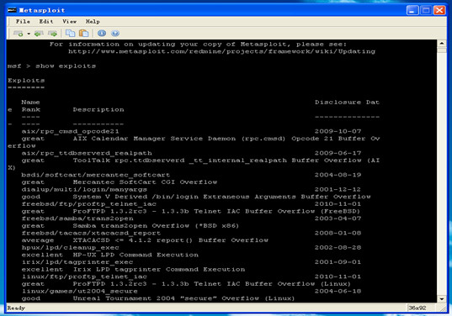This screenshot has height=316, width=452.
Task: Click the Metasploit title bar icon
Action: click(x=12, y=10)
